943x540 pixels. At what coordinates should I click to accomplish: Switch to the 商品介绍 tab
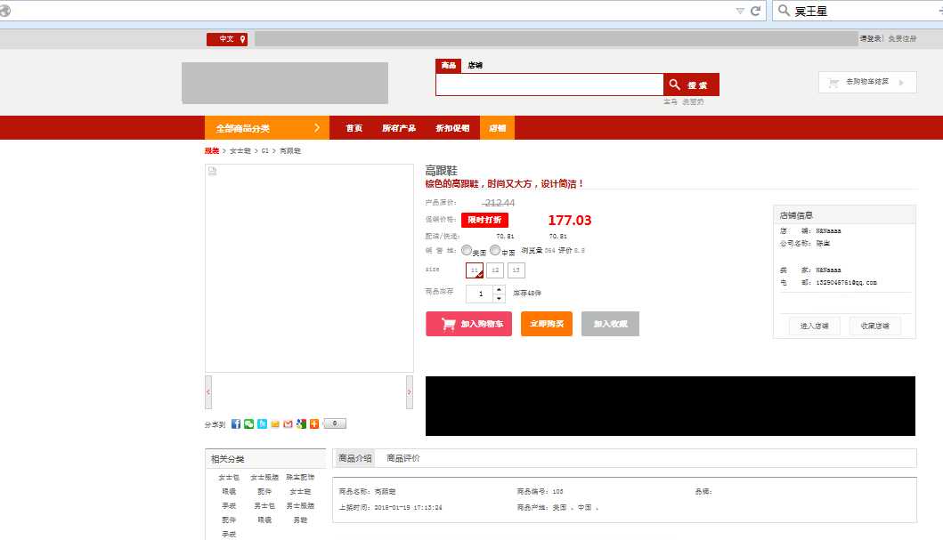point(354,458)
